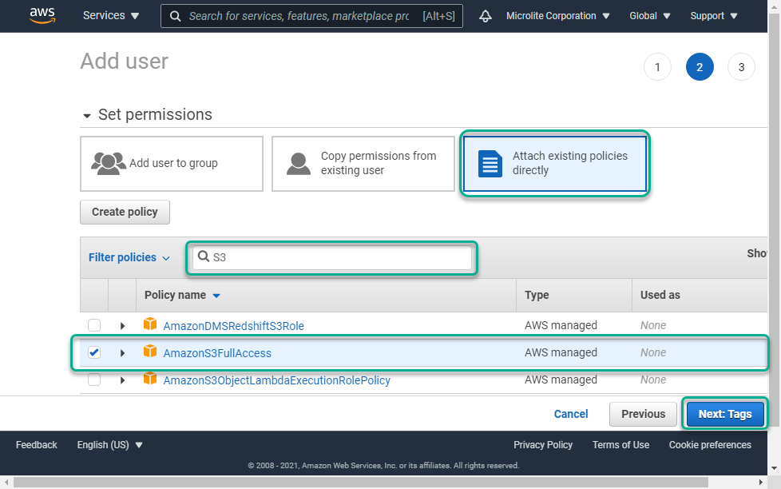781x489 pixels.
Task: Click the Previous button
Action: [x=643, y=414]
